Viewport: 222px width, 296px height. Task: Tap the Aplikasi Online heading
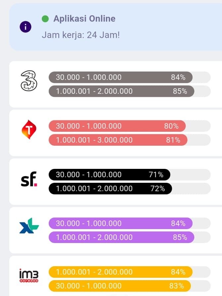click(84, 19)
